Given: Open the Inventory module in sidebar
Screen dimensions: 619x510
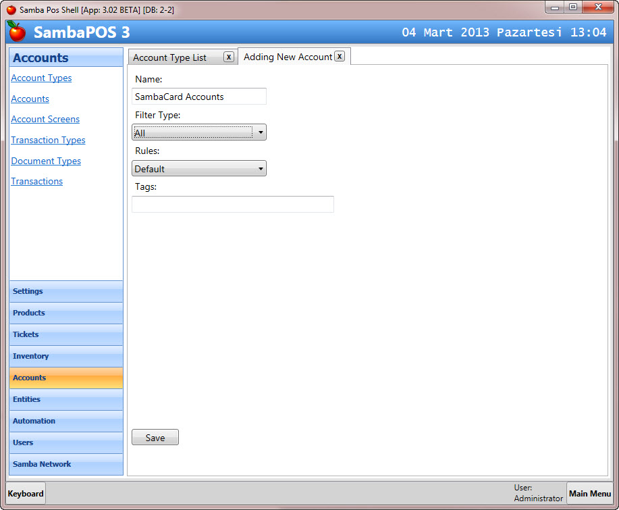Looking at the screenshot, I should [x=66, y=357].
